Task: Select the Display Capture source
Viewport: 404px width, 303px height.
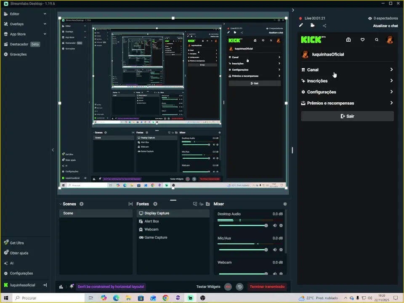Action: point(173,213)
